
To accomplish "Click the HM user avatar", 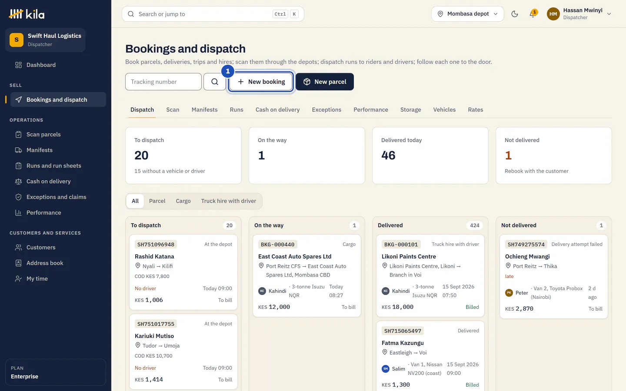I will pyautogui.click(x=553, y=14).
